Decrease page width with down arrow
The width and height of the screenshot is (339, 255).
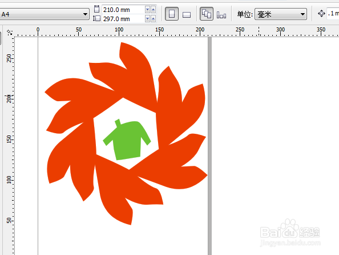click(x=148, y=10)
